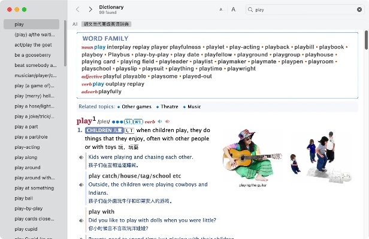Click the WORD FAMILY heading

click(105, 38)
